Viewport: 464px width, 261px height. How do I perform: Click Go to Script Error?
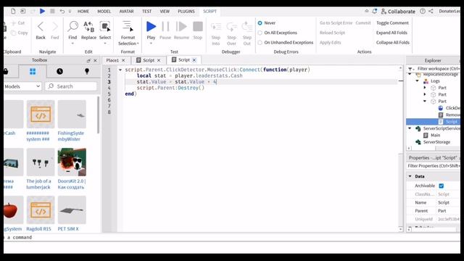[336, 23]
